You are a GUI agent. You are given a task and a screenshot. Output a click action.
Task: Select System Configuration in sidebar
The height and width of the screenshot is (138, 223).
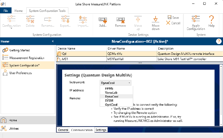[28, 65]
